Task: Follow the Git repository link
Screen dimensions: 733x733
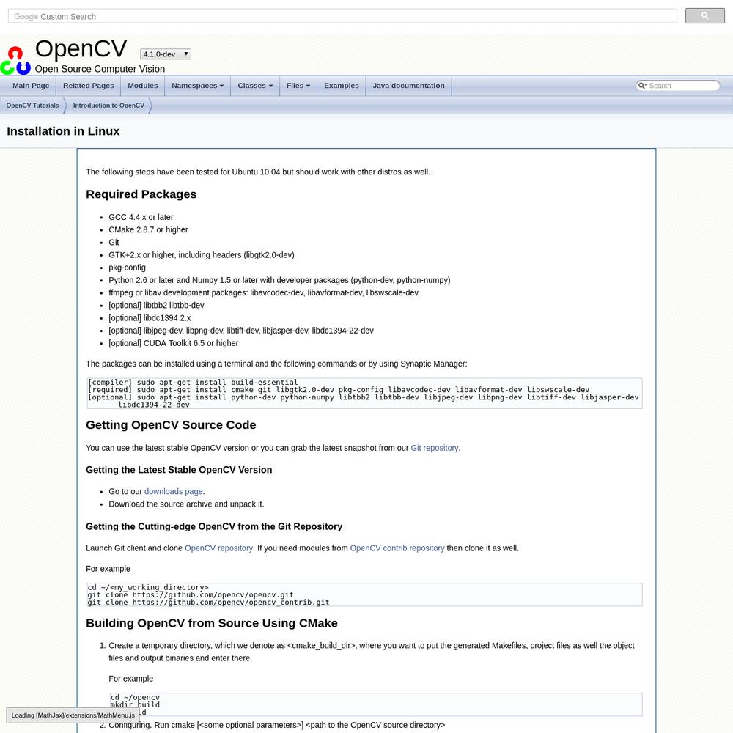Action: click(434, 448)
